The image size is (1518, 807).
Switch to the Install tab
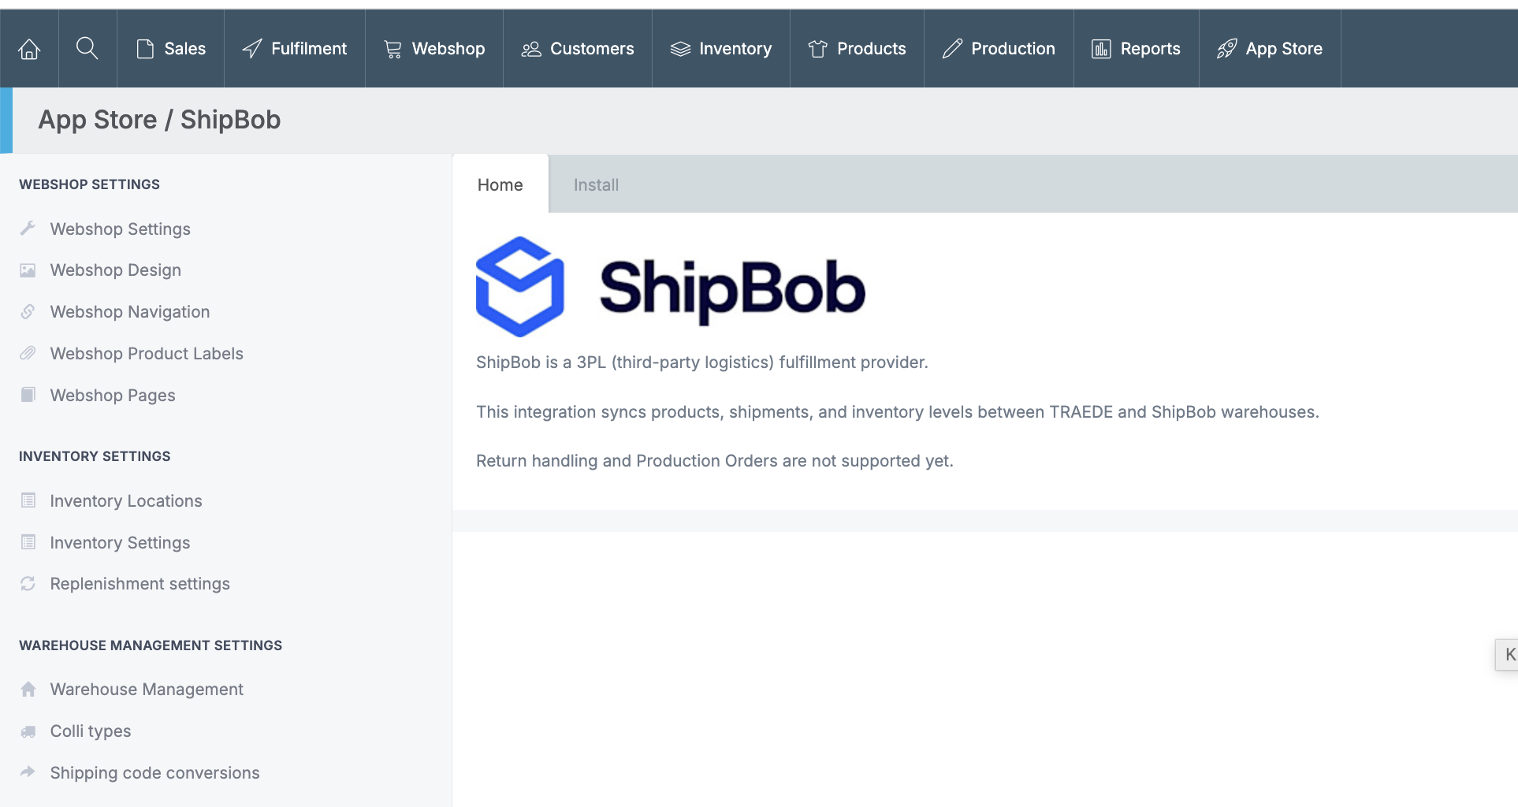[596, 184]
